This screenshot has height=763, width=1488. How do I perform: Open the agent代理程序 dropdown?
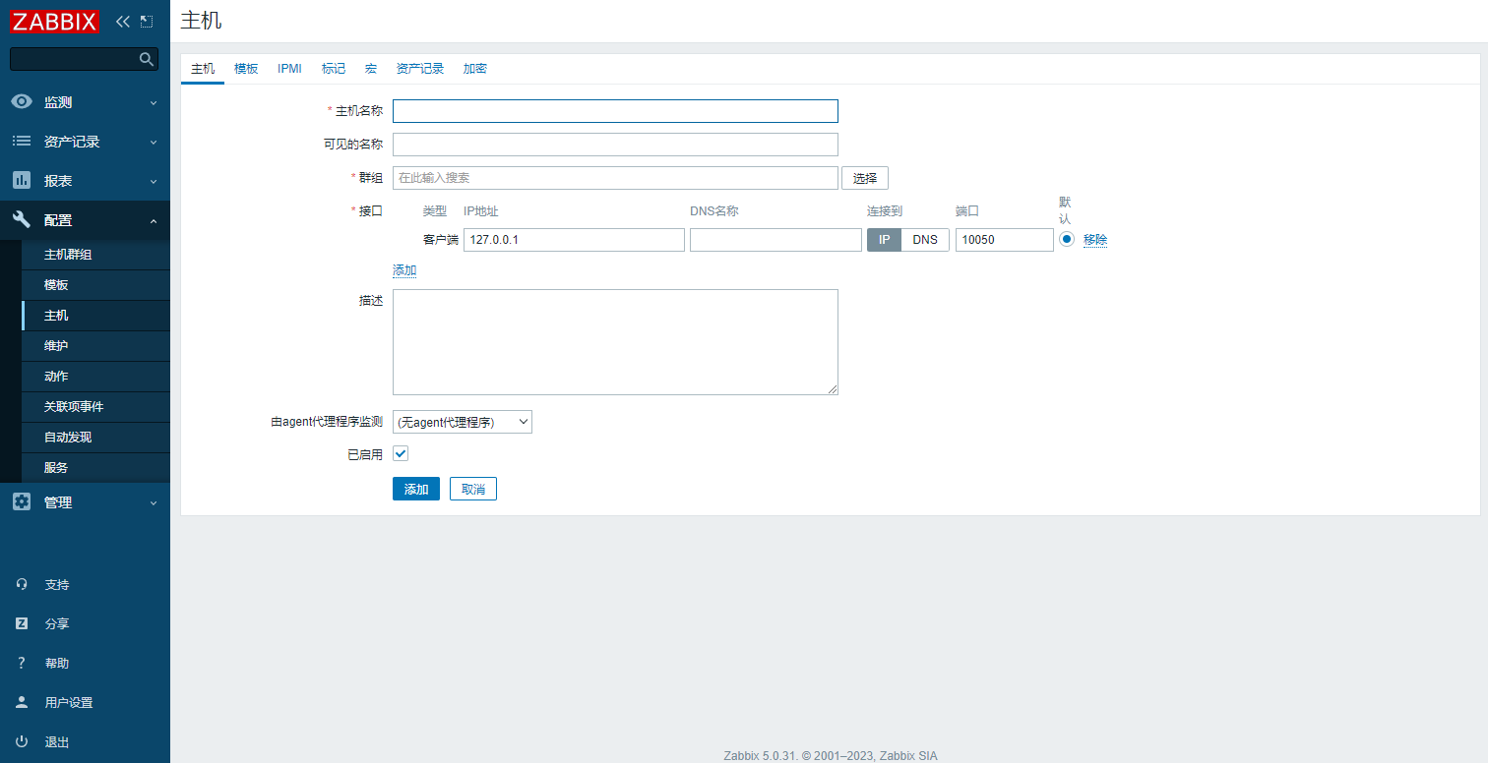(462, 422)
